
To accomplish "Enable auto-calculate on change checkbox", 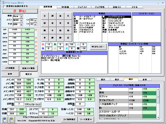I will [x=4, y=7].
